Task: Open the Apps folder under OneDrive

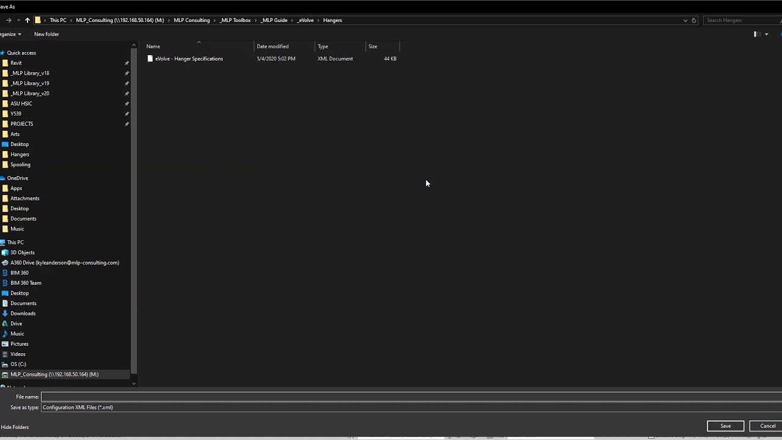Action: point(16,188)
